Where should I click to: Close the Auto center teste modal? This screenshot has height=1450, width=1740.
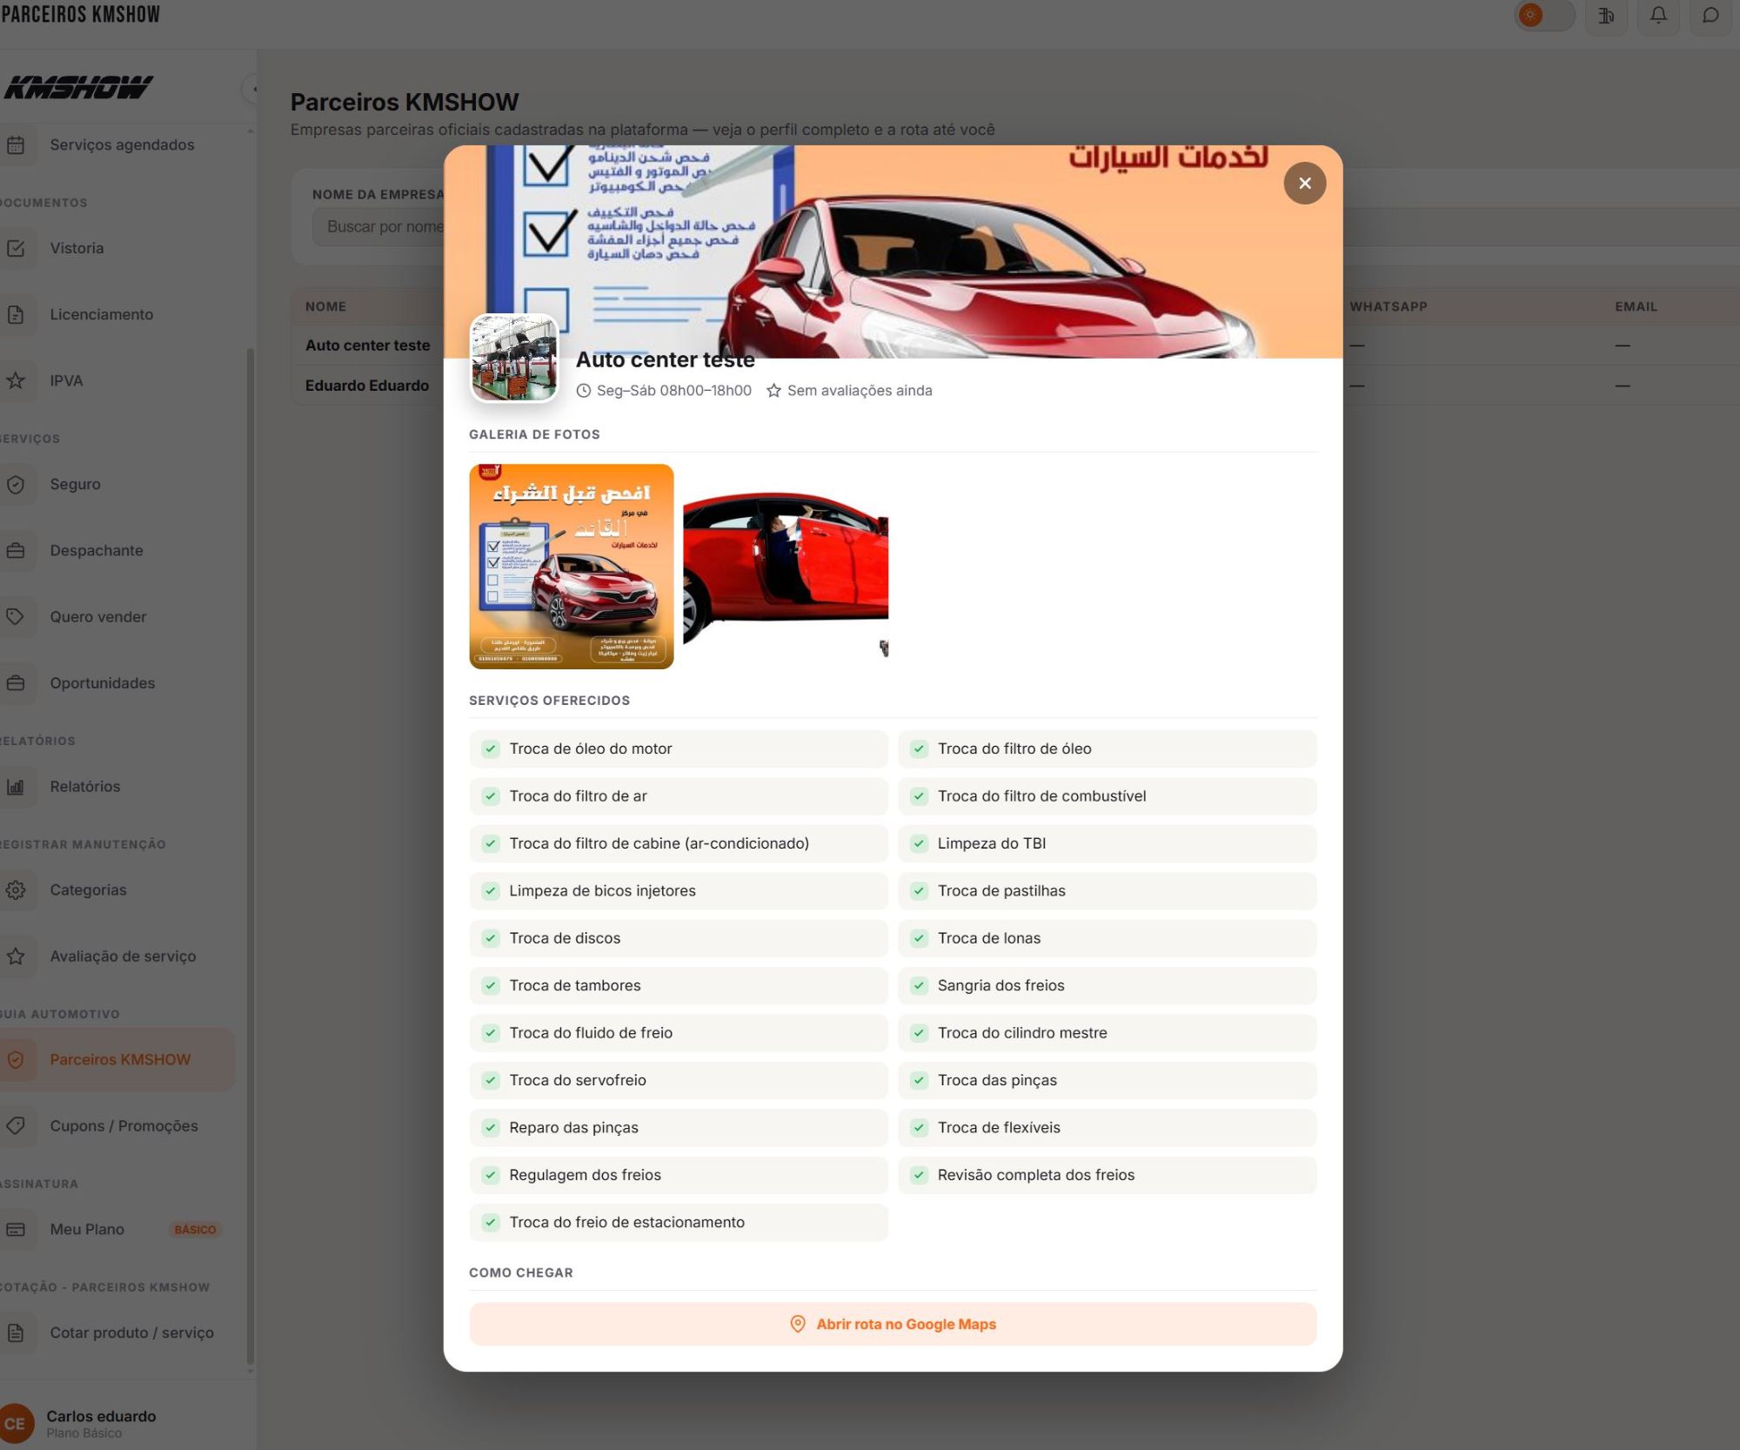coord(1304,183)
